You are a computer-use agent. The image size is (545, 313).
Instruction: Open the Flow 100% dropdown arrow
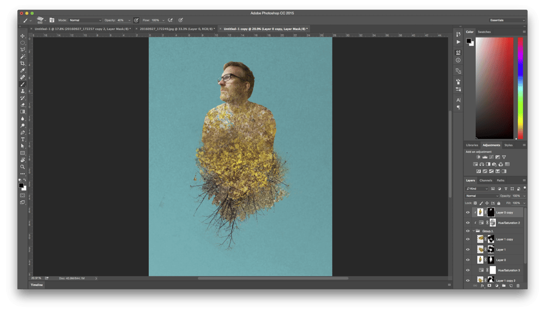click(x=163, y=20)
